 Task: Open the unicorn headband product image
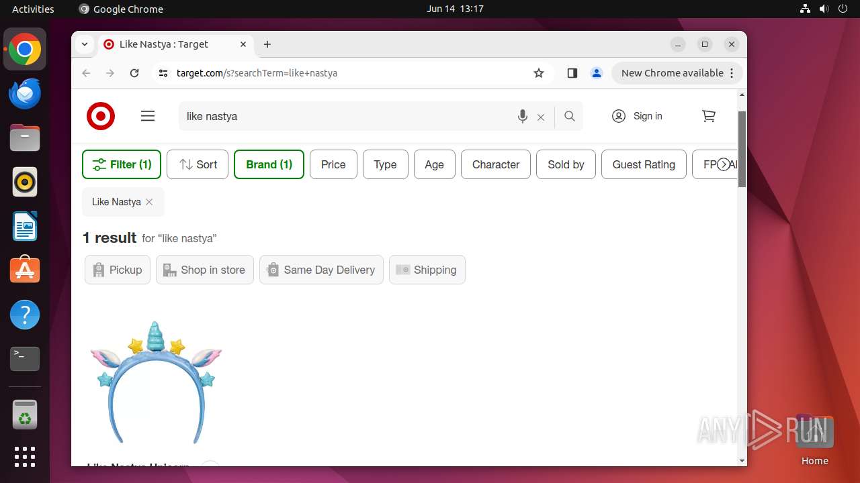point(156,382)
